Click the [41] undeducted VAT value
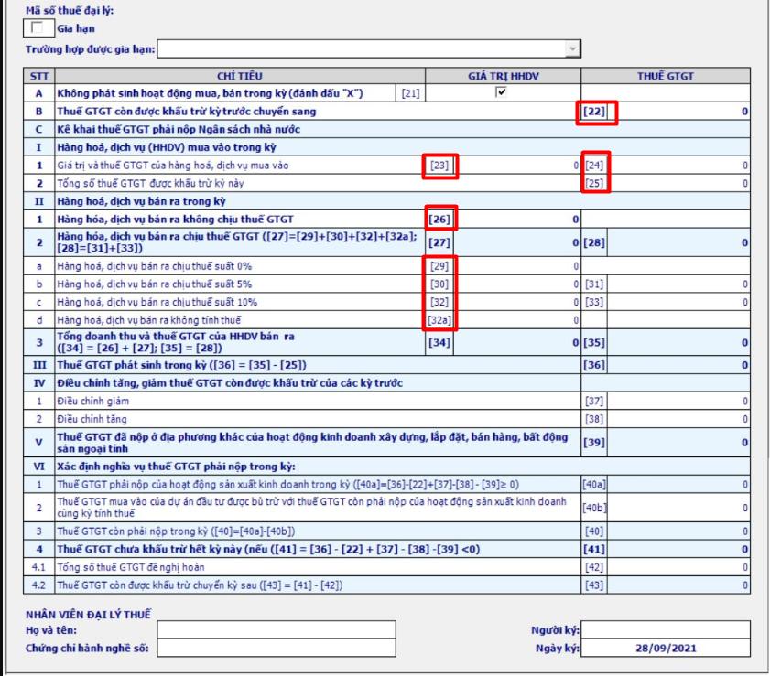The width and height of the screenshot is (770, 676). 679,550
